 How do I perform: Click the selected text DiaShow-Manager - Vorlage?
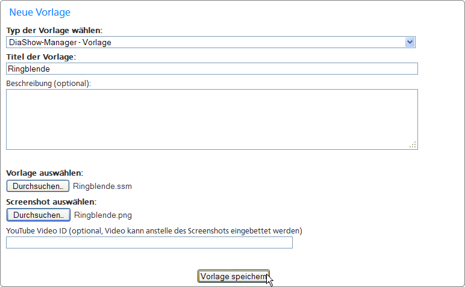point(60,42)
